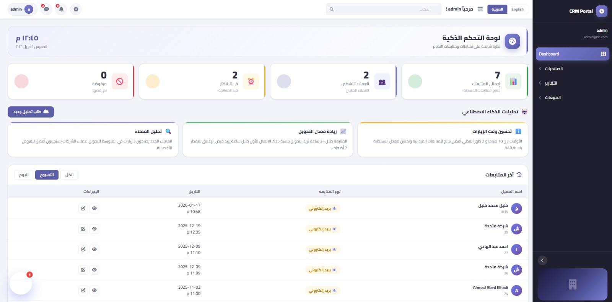
Task: Click the customer analysis magnifier icon
Action: (168, 131)
